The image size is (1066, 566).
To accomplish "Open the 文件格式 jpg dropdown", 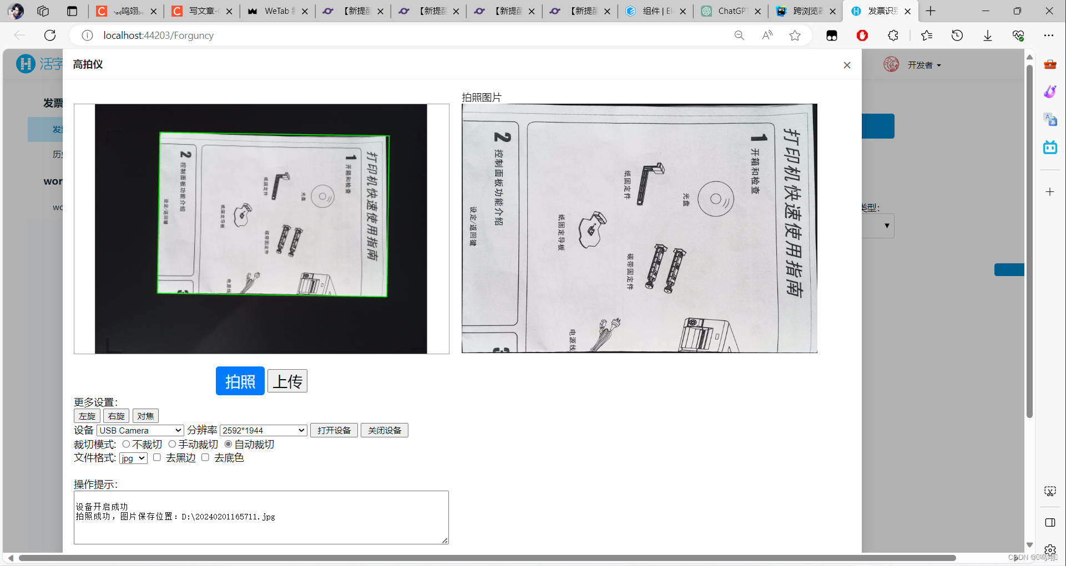I will point(133,458).
